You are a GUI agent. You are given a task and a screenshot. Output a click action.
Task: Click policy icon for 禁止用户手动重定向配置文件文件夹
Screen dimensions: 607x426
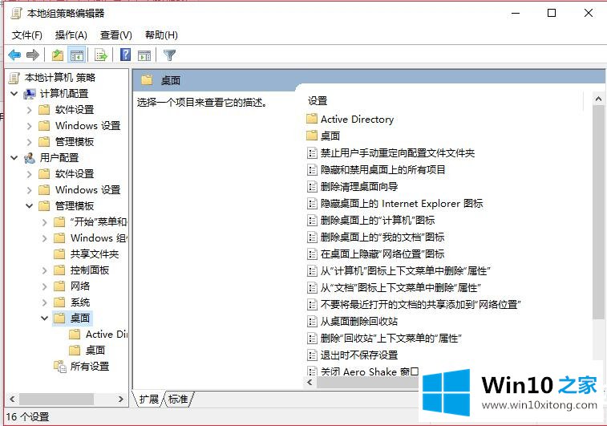(x=312, y=153)
